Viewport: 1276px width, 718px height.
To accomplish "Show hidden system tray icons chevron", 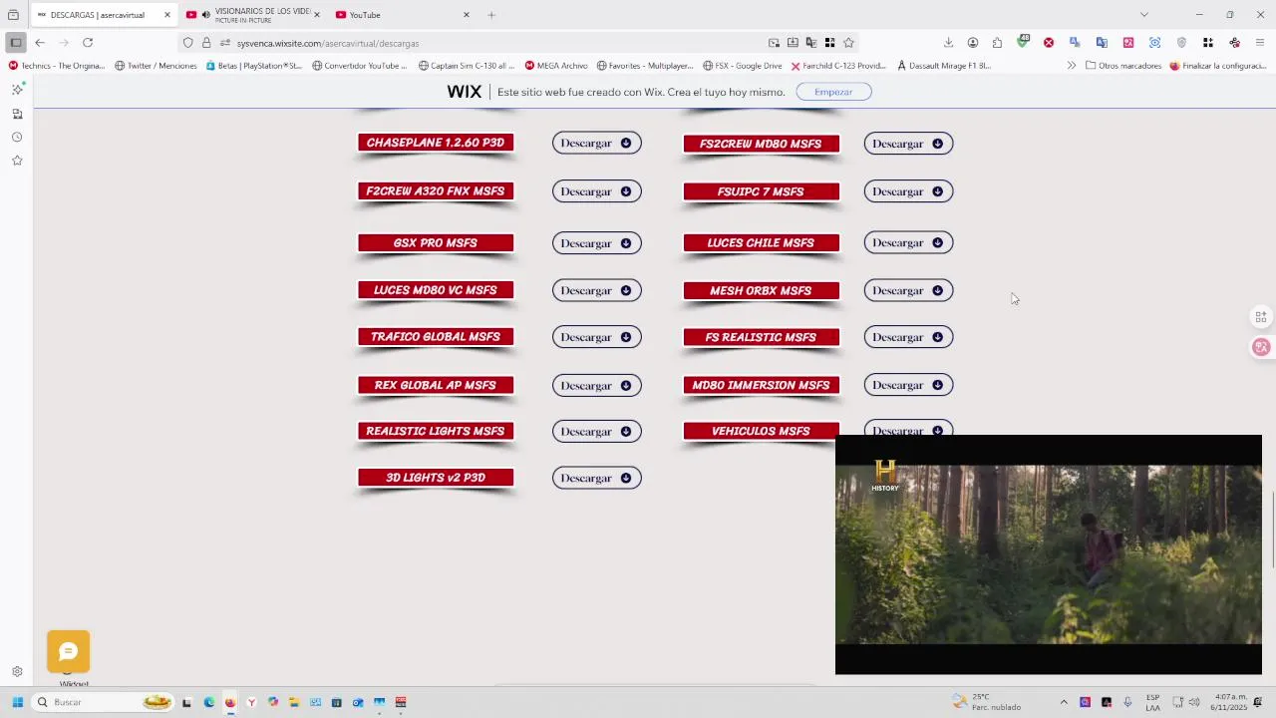I will 1064,702.
